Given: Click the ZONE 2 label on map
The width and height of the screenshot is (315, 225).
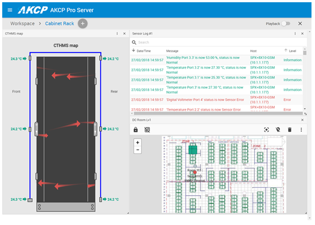Looking at the screenshot, I should point(259,146).
